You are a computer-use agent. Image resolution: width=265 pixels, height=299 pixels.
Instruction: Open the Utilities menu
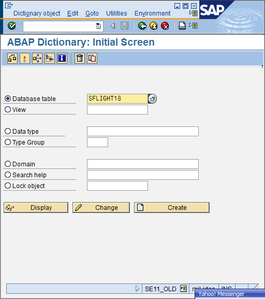[116, 13]
